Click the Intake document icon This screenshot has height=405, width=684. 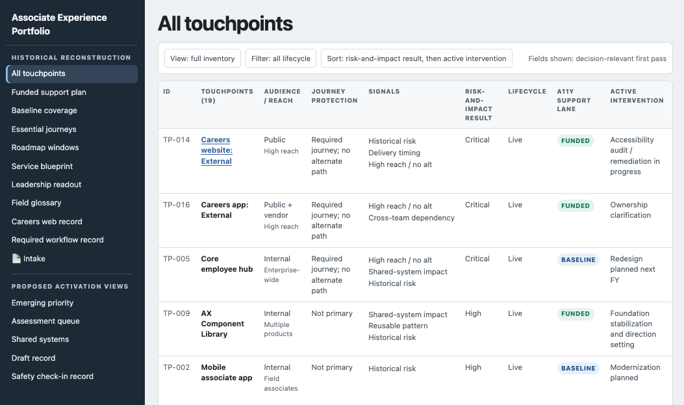pos(16,258)
